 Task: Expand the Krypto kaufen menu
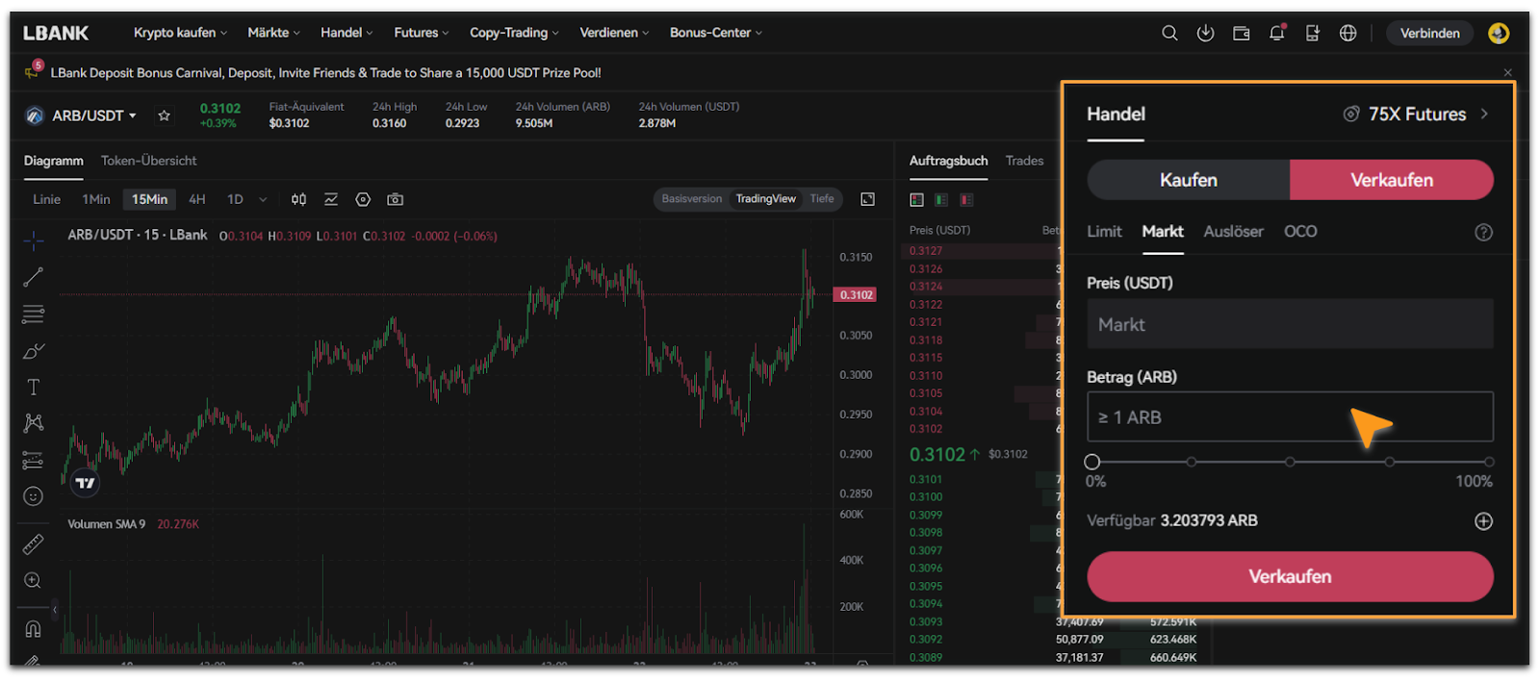pos(180,33)
